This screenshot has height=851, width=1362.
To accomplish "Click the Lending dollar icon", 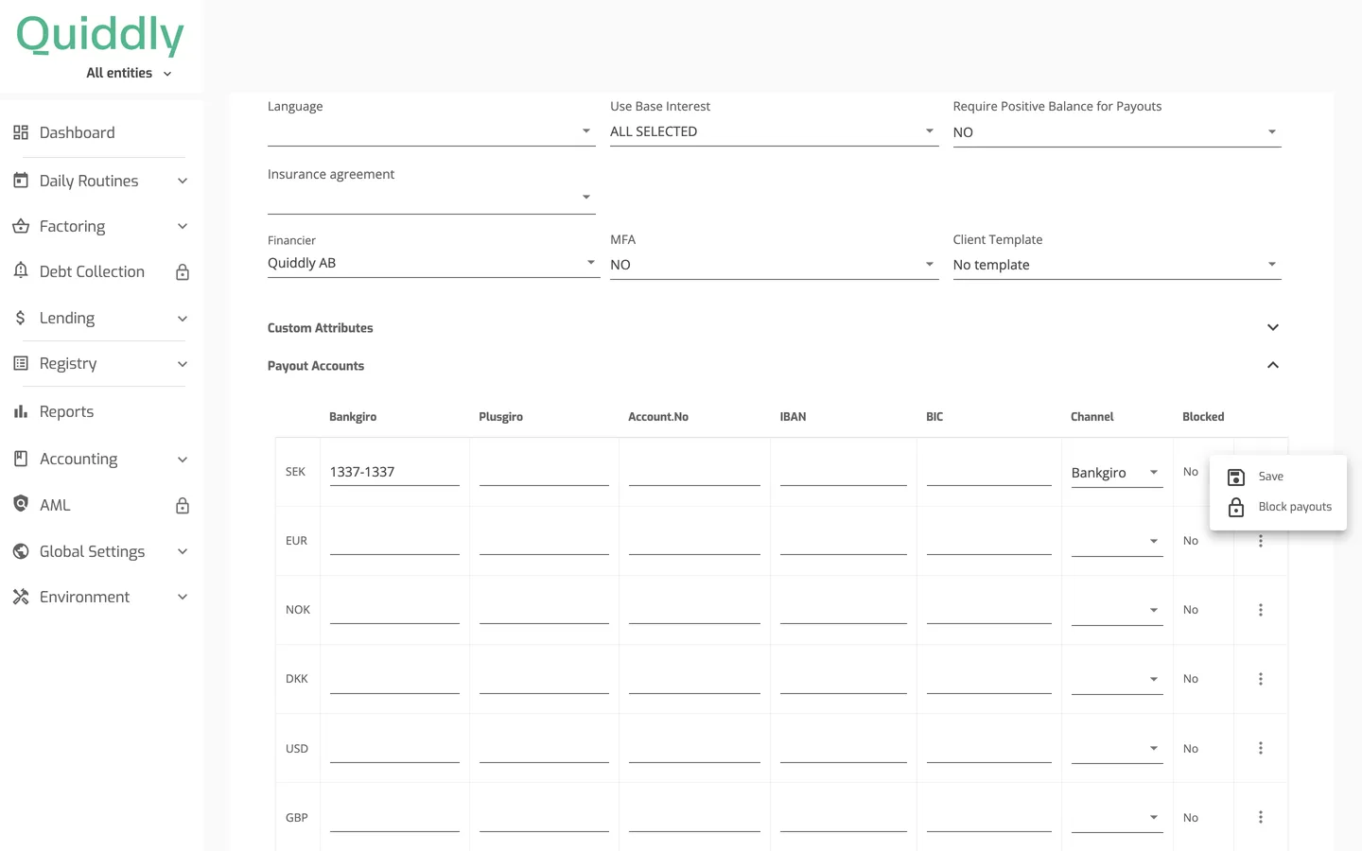I will click(21, 318).
